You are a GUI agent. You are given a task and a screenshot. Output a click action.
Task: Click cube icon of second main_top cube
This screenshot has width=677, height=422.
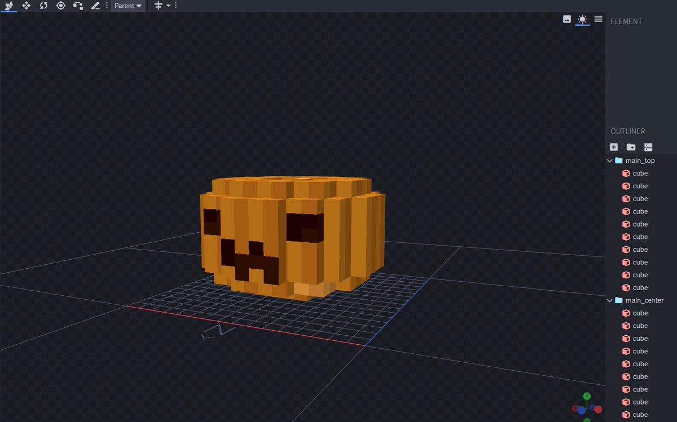point(626,186)
